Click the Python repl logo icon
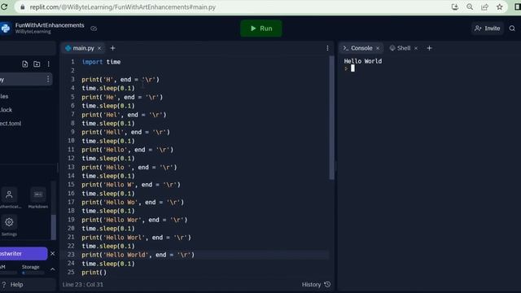Viewport: 521px width, 293px height. coord(6,28)
